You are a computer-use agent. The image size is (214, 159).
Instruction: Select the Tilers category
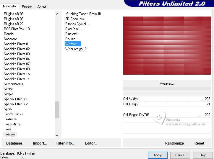(8, 129)
